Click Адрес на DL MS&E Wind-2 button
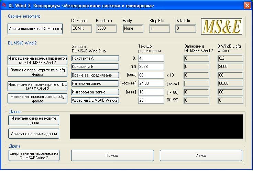The image size is (253, 171). click(95, 100)
